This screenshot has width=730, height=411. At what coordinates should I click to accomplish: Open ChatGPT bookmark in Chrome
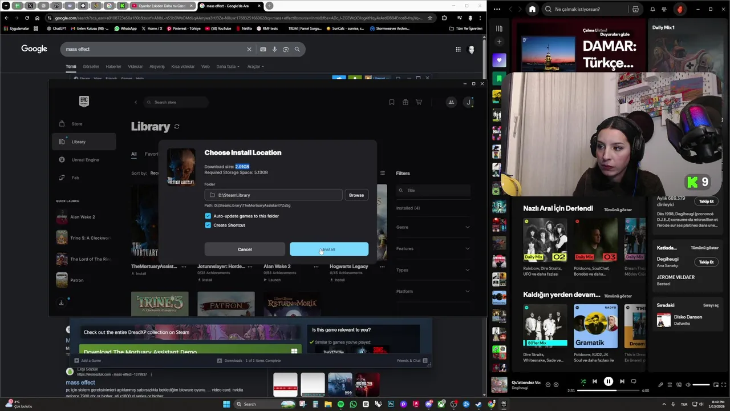56,28
